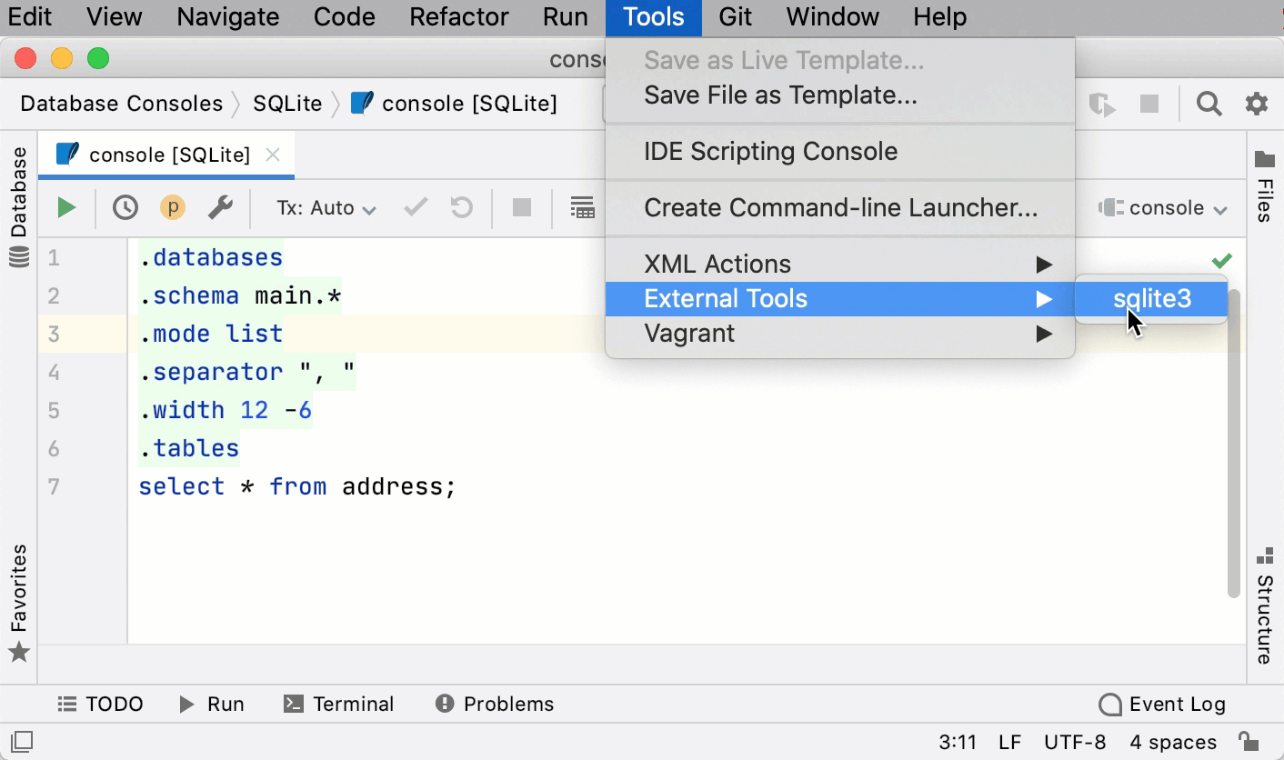Viewport: 1284px width, 760px height.
Task: Open the Terminal tool window
Action: (x=338, y=703)
